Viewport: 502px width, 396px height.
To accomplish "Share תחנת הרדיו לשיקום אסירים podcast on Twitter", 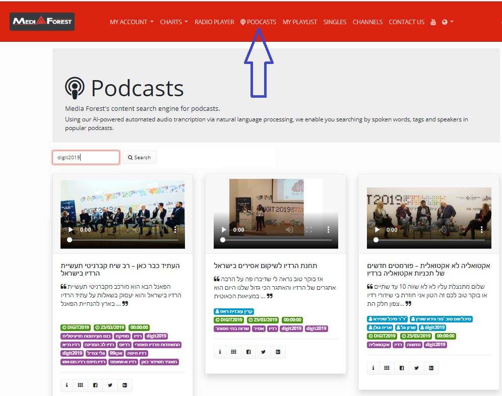I will pos(263,352).
